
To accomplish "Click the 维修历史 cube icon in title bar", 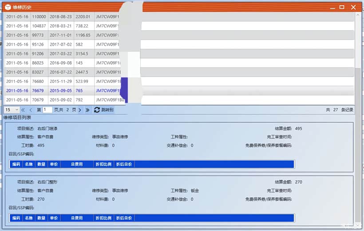I will [8, 7].
